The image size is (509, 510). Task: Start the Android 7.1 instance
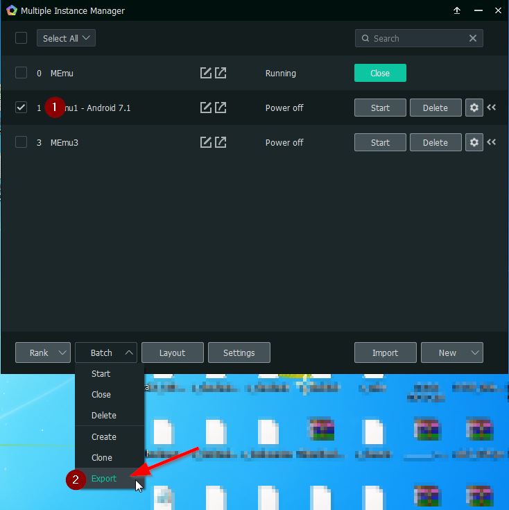tap(380, 108)
